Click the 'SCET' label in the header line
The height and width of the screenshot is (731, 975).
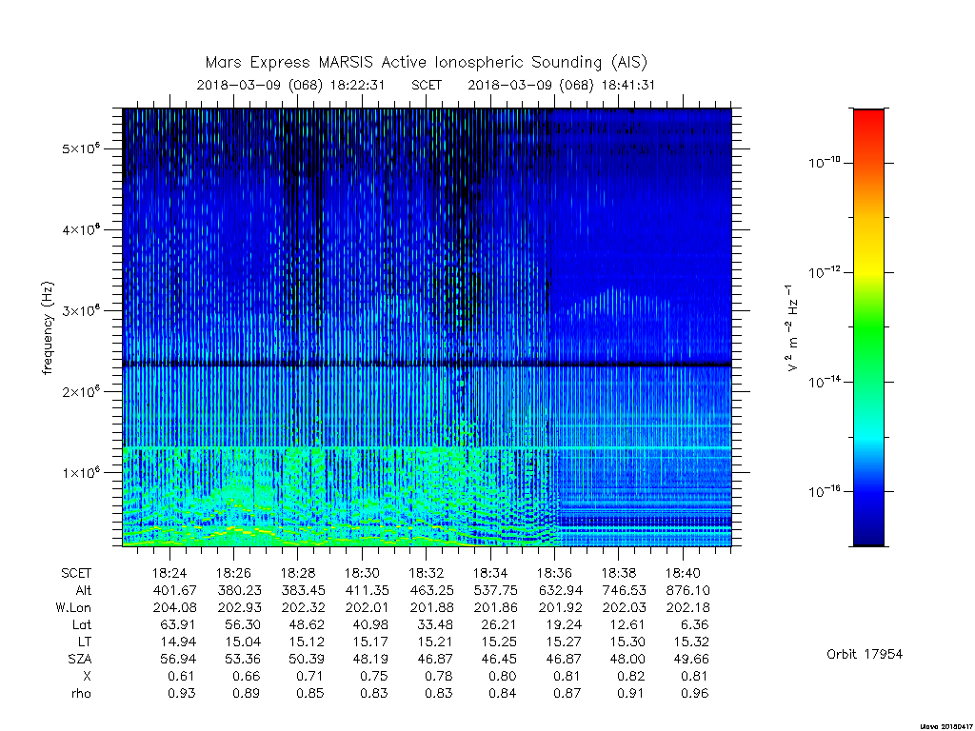coord(427,85)
